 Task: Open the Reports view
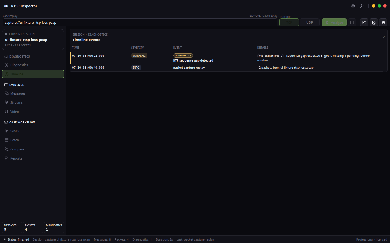click(33, 158)
